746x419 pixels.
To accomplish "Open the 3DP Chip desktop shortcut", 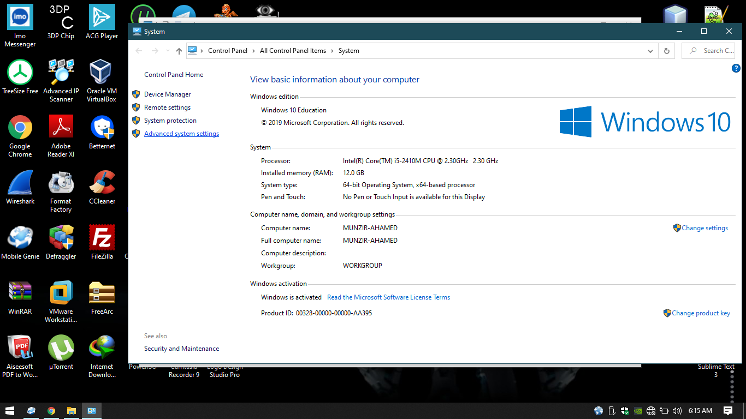I will coord(61,22).
